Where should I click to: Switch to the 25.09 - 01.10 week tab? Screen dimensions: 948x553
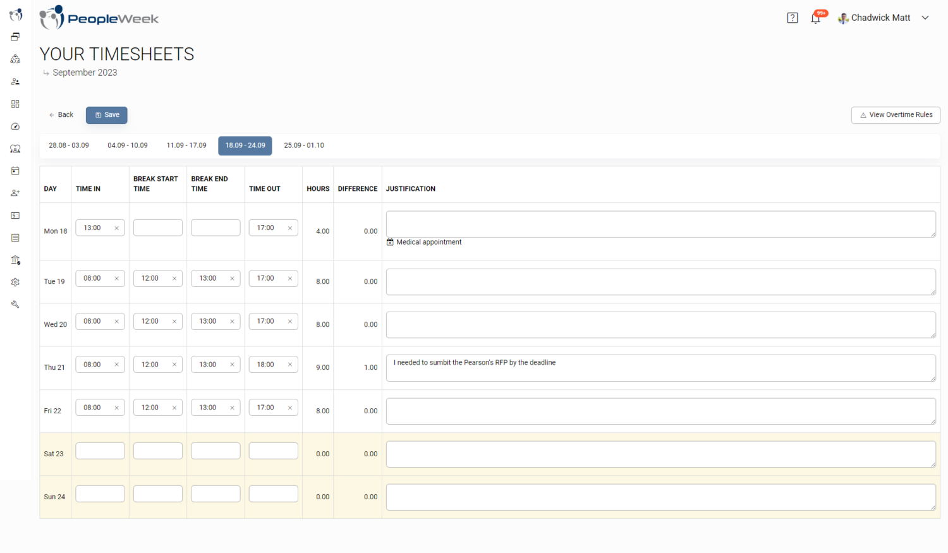pyautogui.click(x=304, y=145)
